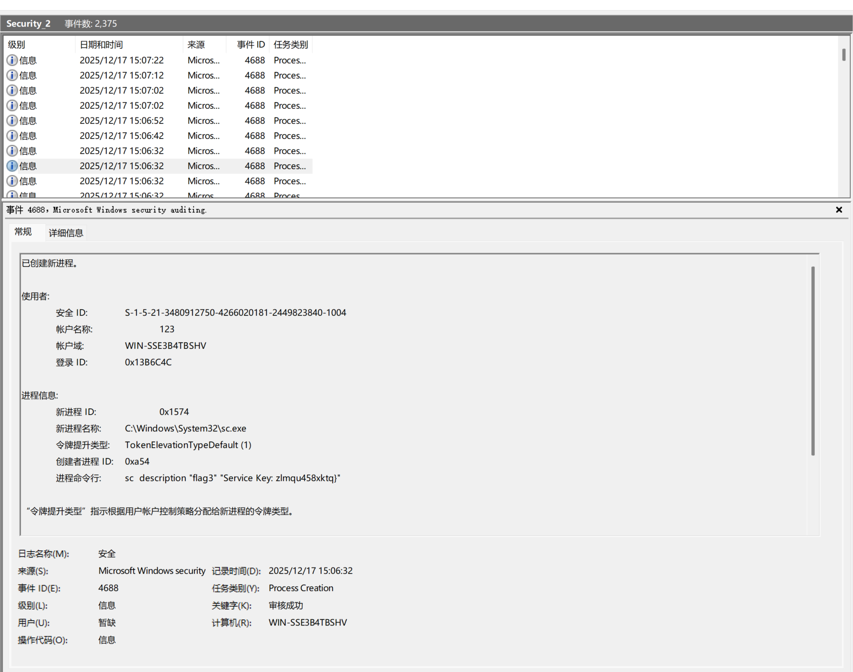Screen dimensions: 853x672
Task: Click the event ID field value 4688
Action: click(108, 588)
